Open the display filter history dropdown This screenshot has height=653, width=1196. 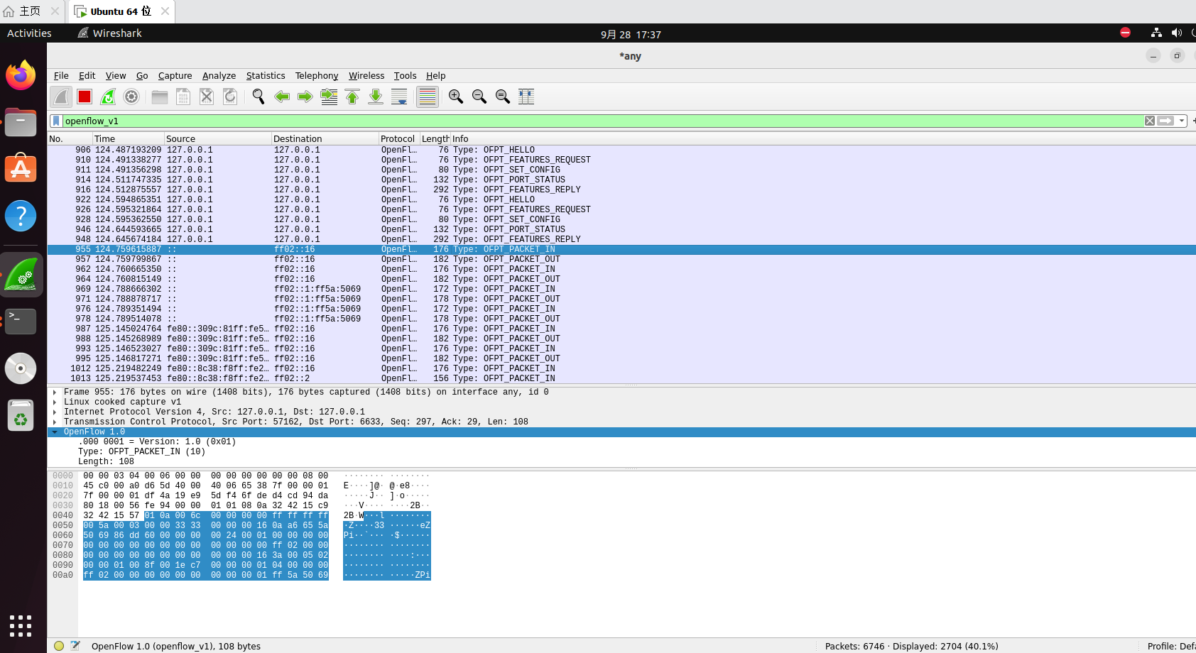[x=1182, y=121]
